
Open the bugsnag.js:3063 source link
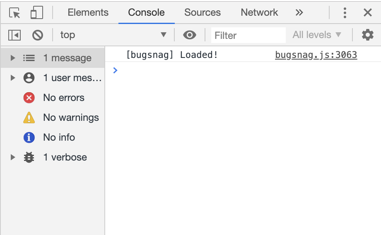click(316, 55)
